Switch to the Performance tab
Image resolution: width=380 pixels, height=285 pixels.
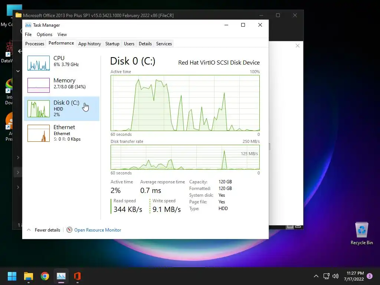pyautogui.click(x=61, y=43)
